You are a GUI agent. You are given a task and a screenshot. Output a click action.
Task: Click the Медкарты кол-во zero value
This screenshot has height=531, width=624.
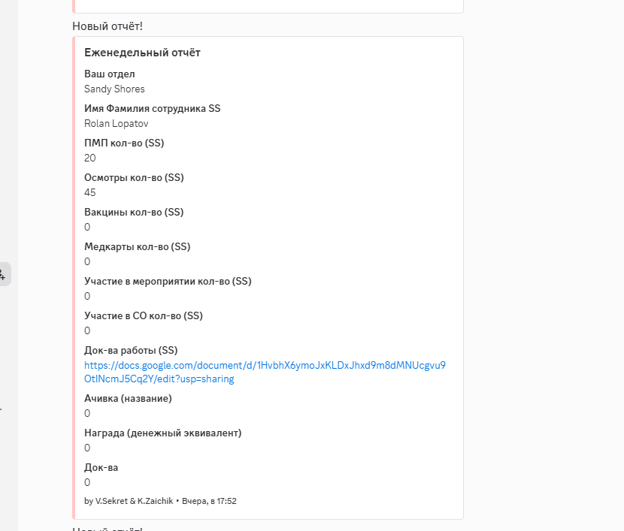(x=86, y=261)
